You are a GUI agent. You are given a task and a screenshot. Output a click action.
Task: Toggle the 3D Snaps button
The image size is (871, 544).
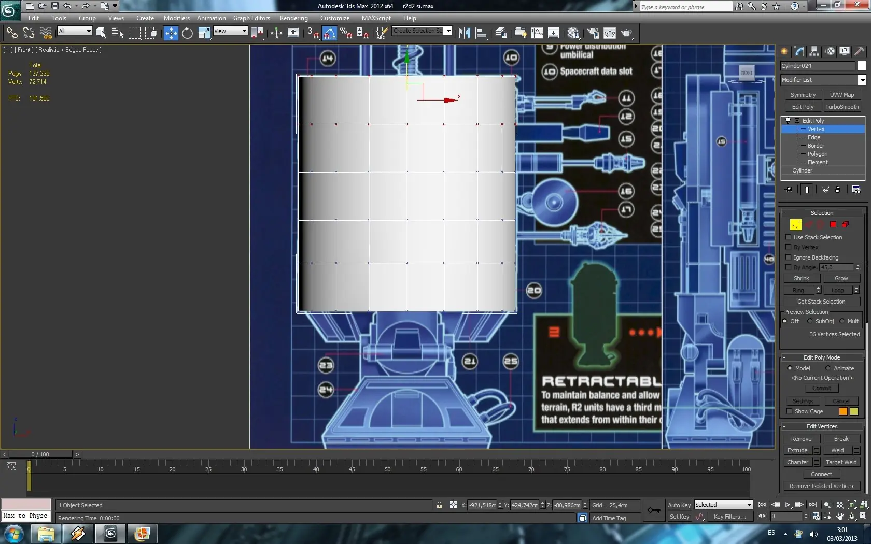(313, 33)
